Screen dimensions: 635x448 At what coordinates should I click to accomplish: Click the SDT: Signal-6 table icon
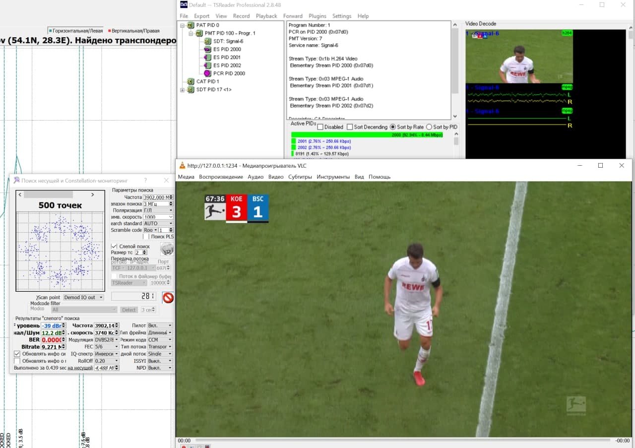click(208, 41)
